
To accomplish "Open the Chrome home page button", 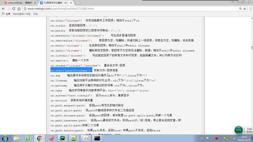I will pos(19,9).
